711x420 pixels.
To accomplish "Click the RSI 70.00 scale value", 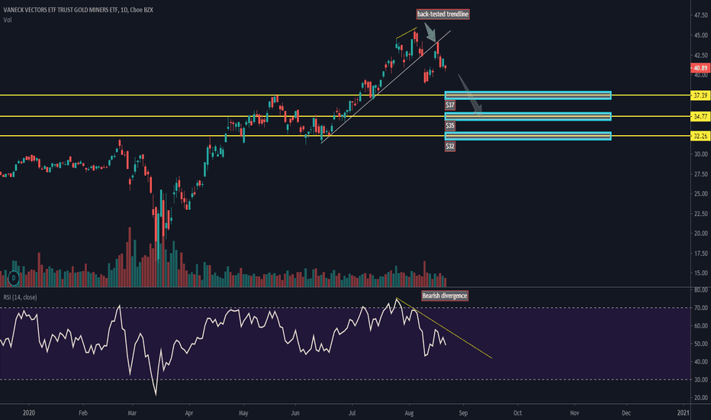I will point(700,308).
